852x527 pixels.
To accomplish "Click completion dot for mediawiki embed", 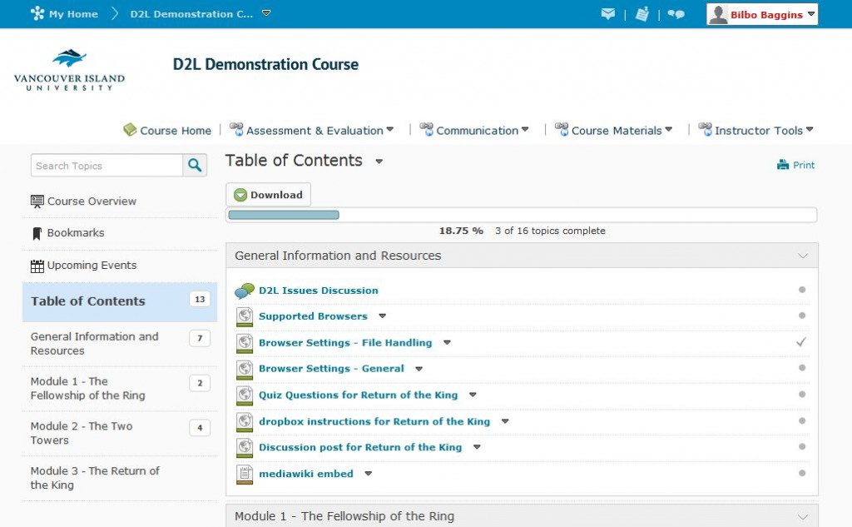I will pos(802,473).
